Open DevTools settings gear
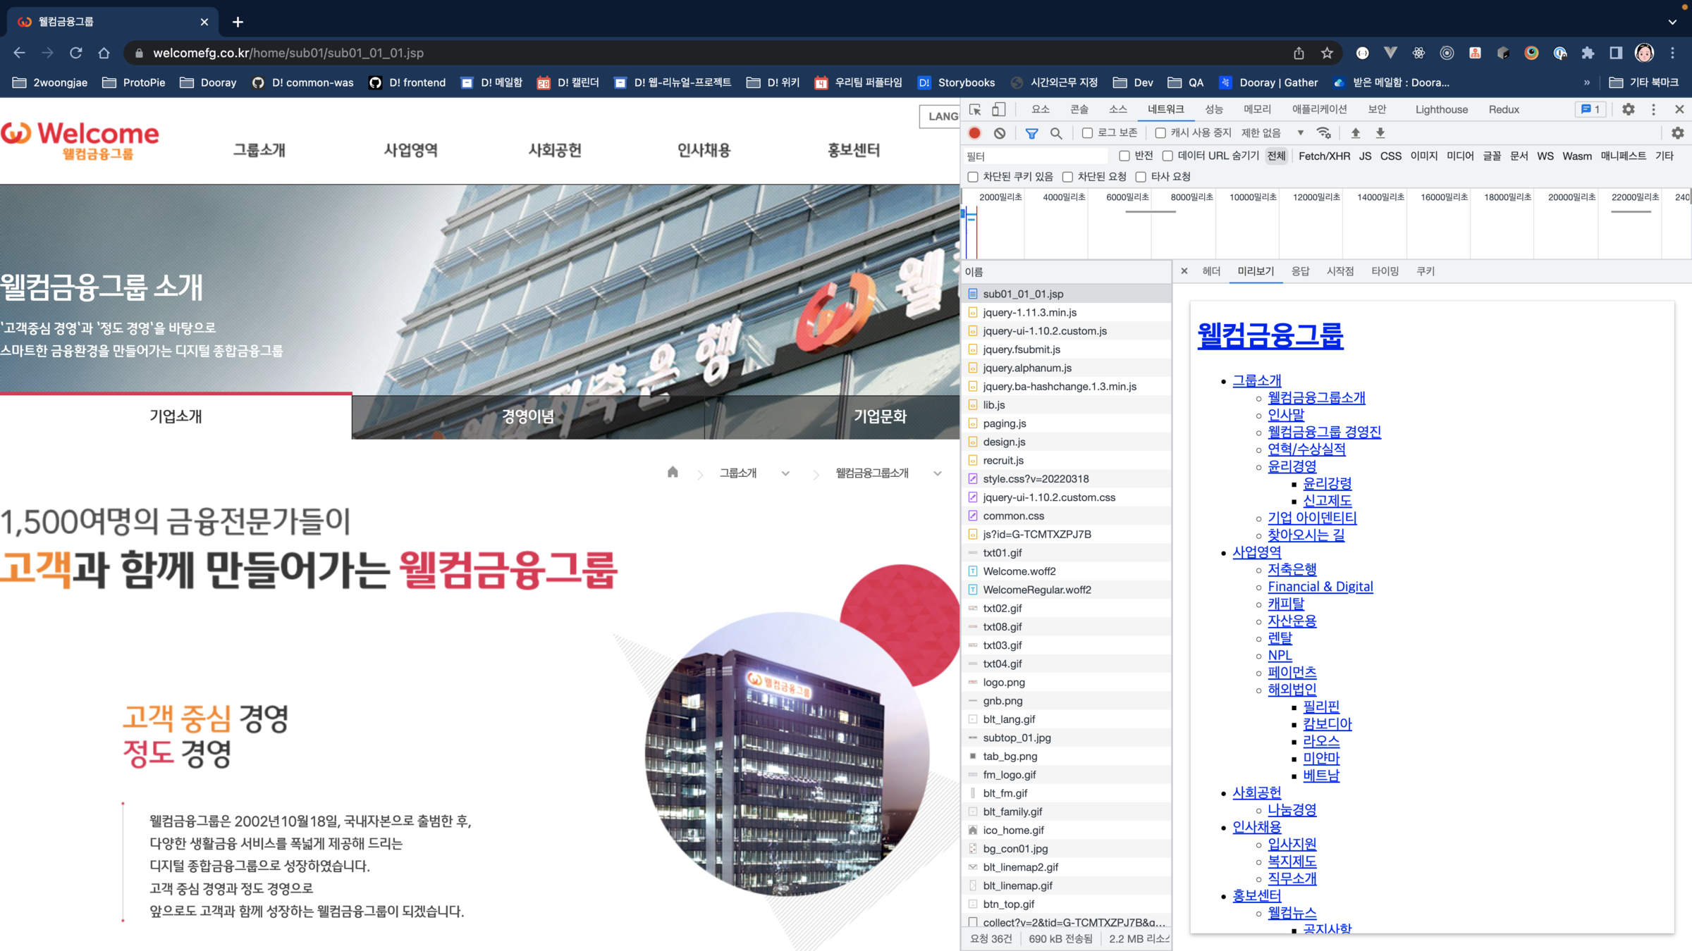This screenshot has width=1692, height=951. point(1628,109)
